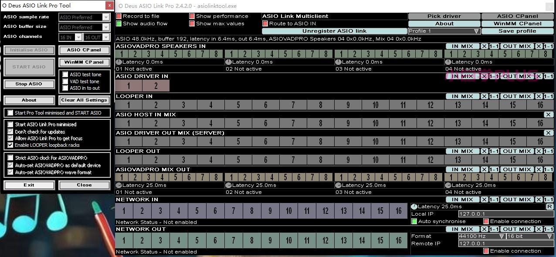Open WinMM CPanel in the main ASIO Link window

517,24
